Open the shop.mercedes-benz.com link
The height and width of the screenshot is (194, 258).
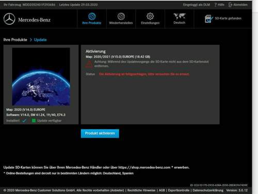coord(144,167)
